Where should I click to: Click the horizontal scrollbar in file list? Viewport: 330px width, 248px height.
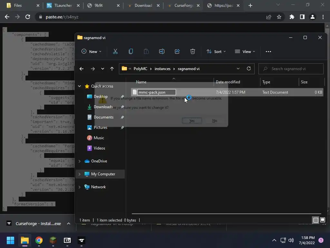click(x=226, y=214)
